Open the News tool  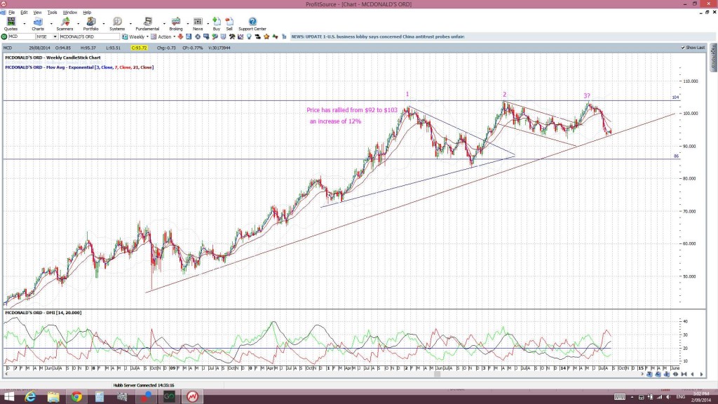coord(198,24)
